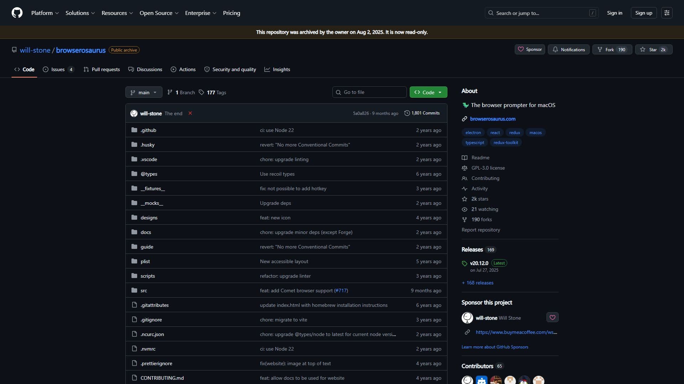
Task: Open the green Code dropdown button
Action: (x=428, y=92)
